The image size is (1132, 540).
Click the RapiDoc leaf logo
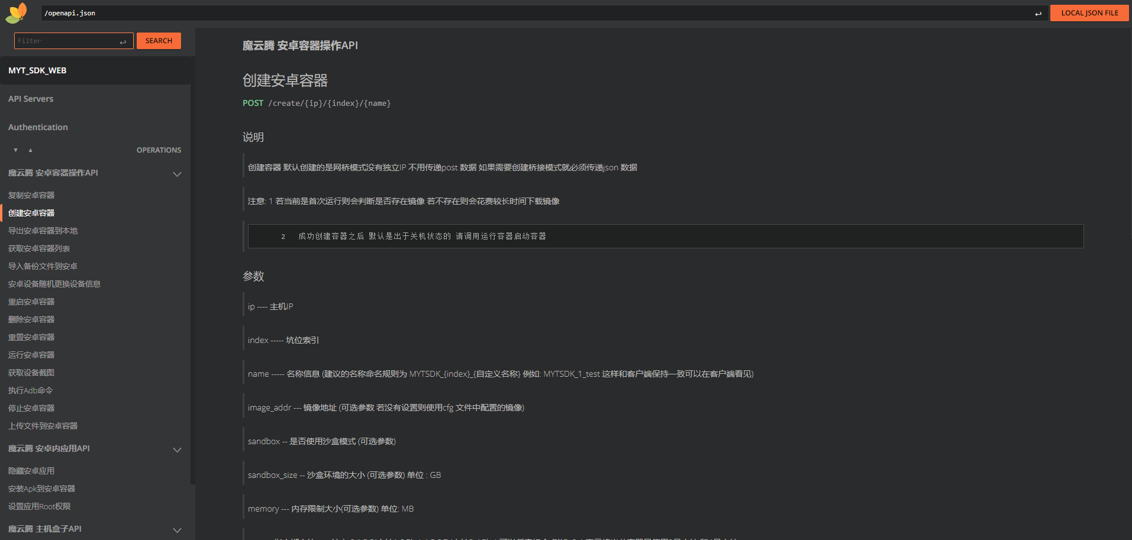(x=16, y=12)
